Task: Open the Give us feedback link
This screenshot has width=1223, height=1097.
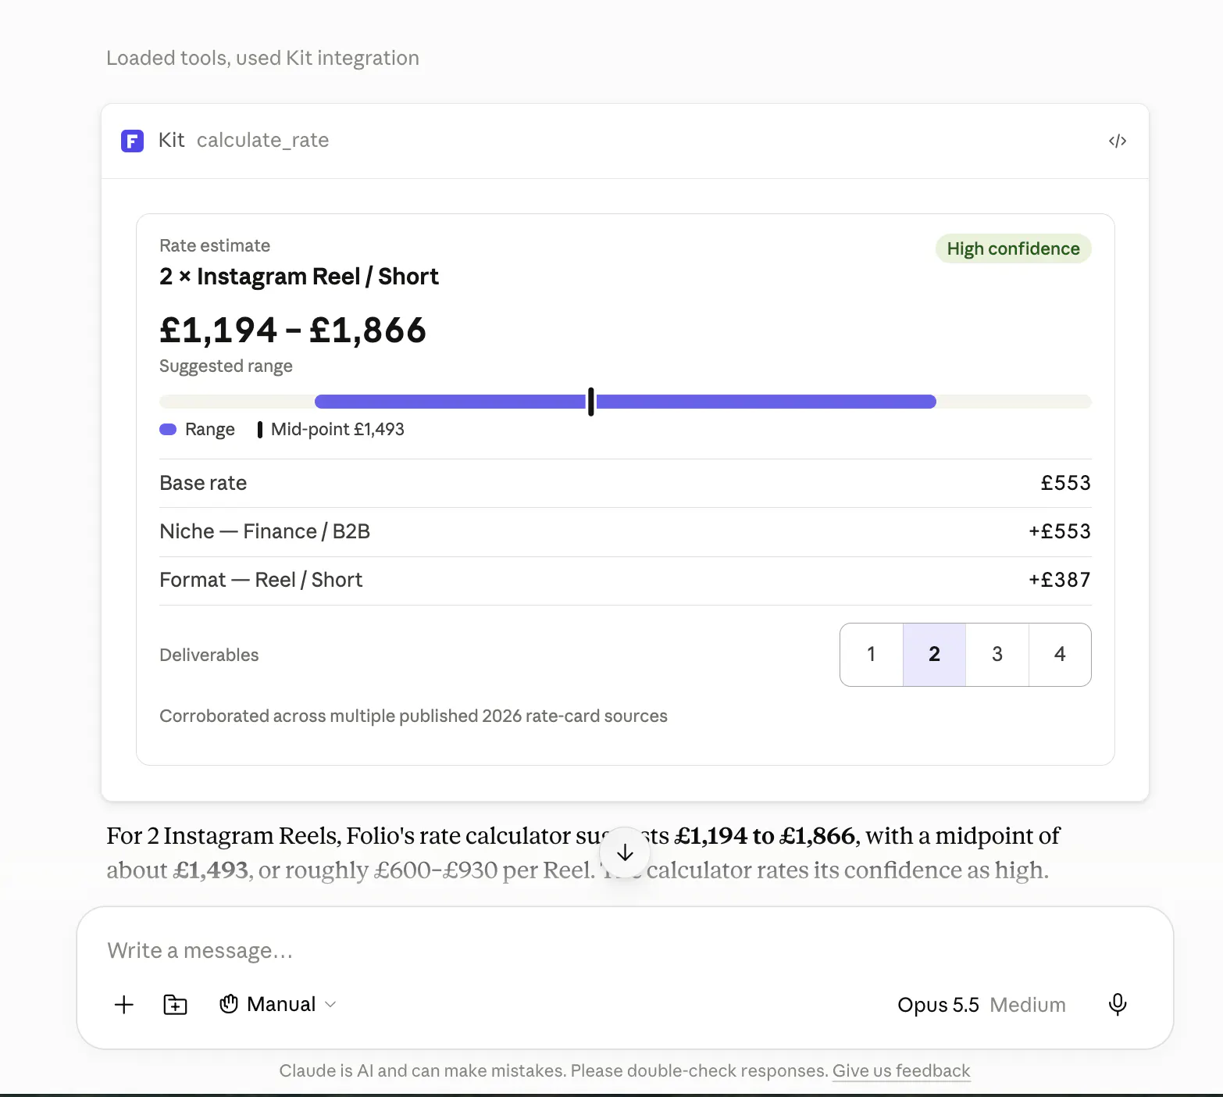Action: tap(901, 1071)
